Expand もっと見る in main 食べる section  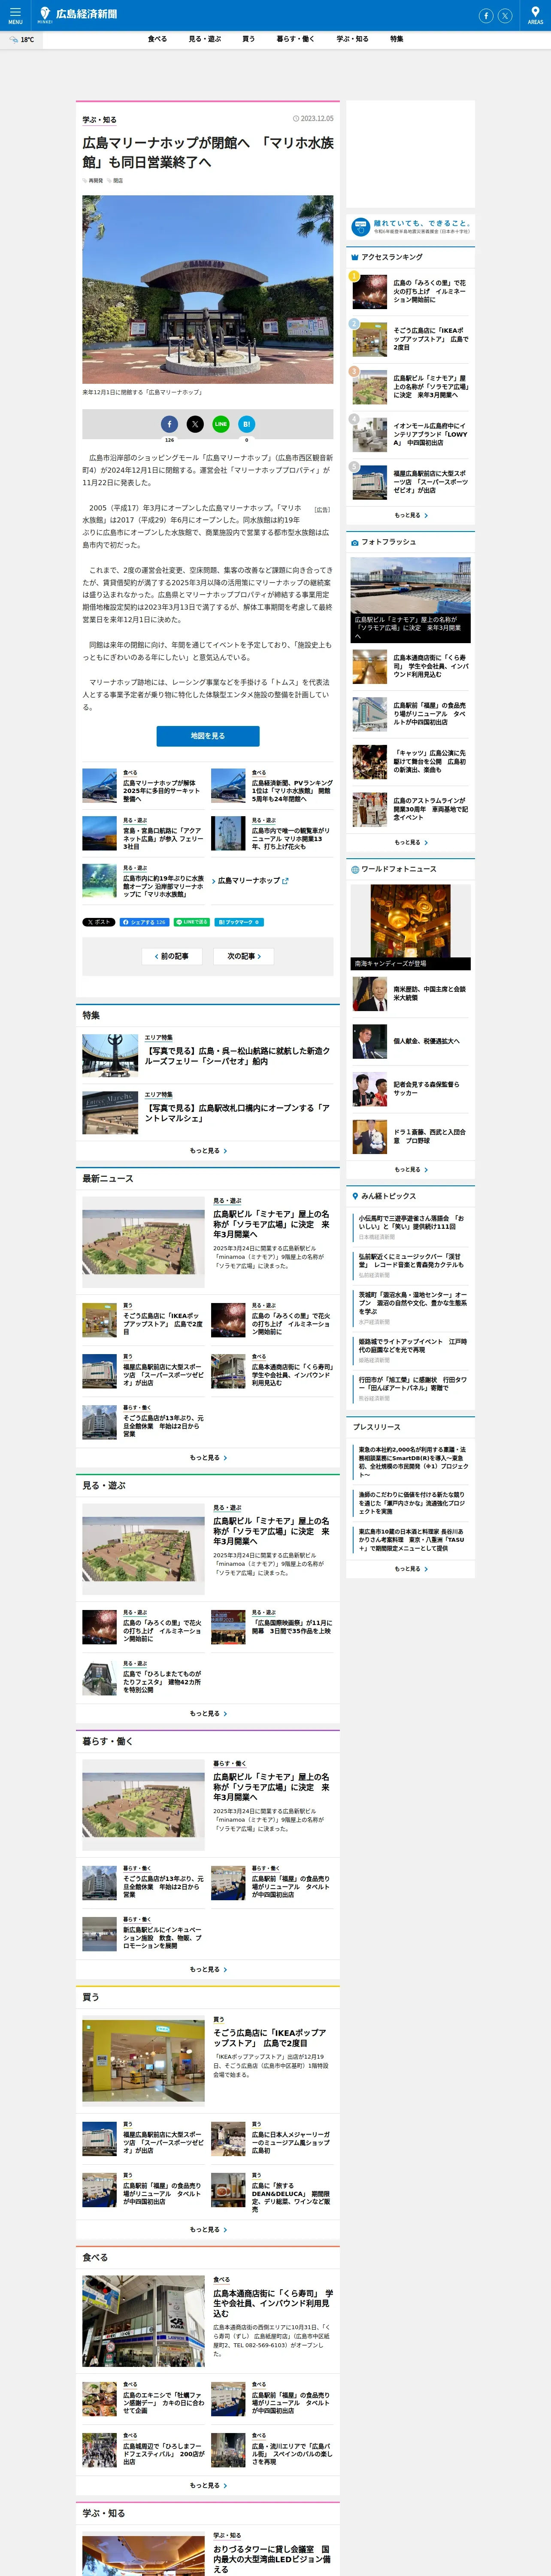pyautogui.click(x=208, y=2485)
